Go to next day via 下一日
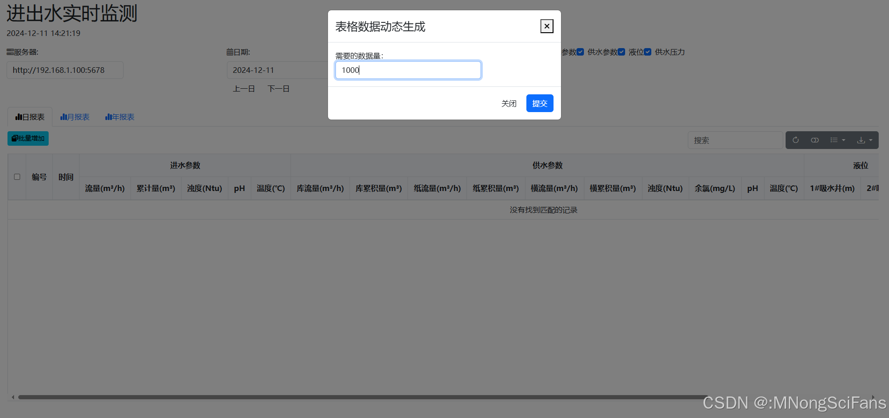This screenshot has width=889, height=418. point(278,89)
